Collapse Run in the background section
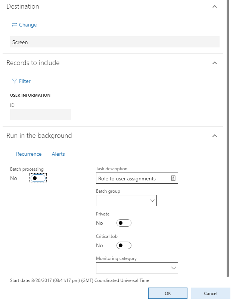 (215, 136)
